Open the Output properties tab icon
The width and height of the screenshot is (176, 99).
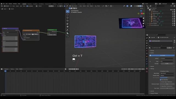[x=147, y=43]
